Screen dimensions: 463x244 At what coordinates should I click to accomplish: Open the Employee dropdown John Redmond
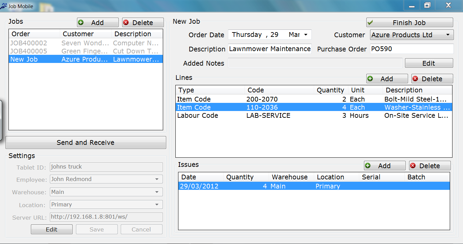106,179
